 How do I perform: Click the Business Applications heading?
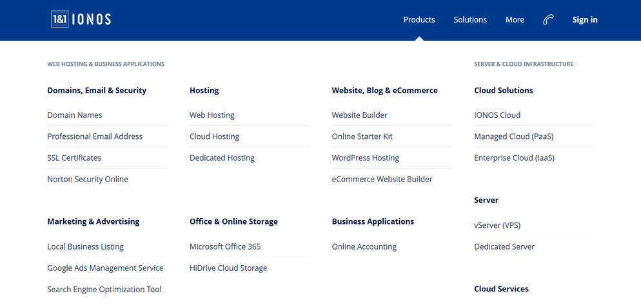point(373,221)
